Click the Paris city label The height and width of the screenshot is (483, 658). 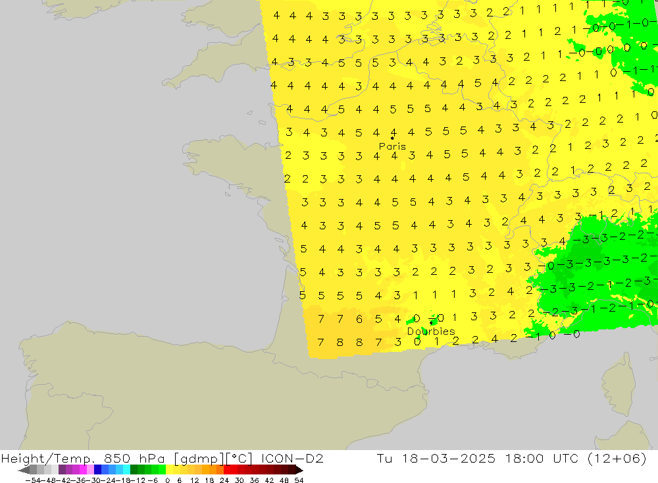(x=392, y=146)
